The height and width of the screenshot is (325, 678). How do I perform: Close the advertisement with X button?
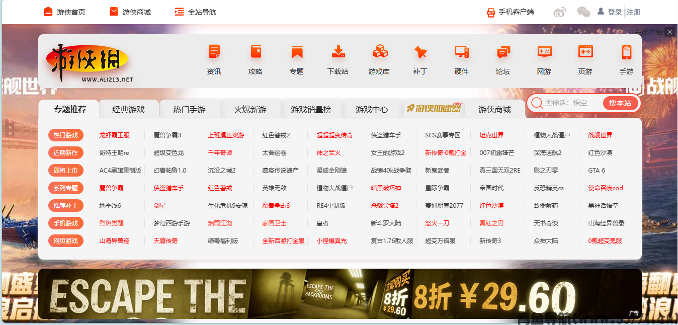tap(669, 32)
